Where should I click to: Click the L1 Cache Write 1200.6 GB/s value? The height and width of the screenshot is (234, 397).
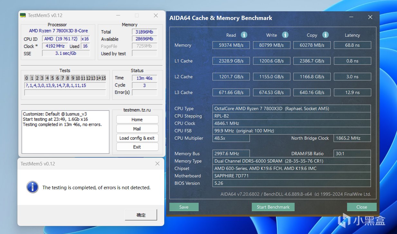[272, 61]
